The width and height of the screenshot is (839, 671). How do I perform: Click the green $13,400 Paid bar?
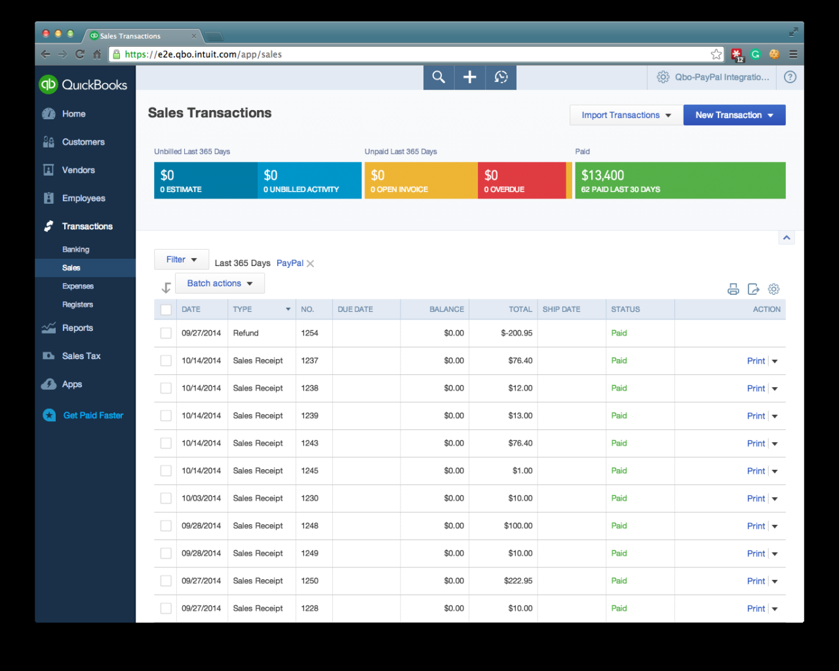[680, 180]
